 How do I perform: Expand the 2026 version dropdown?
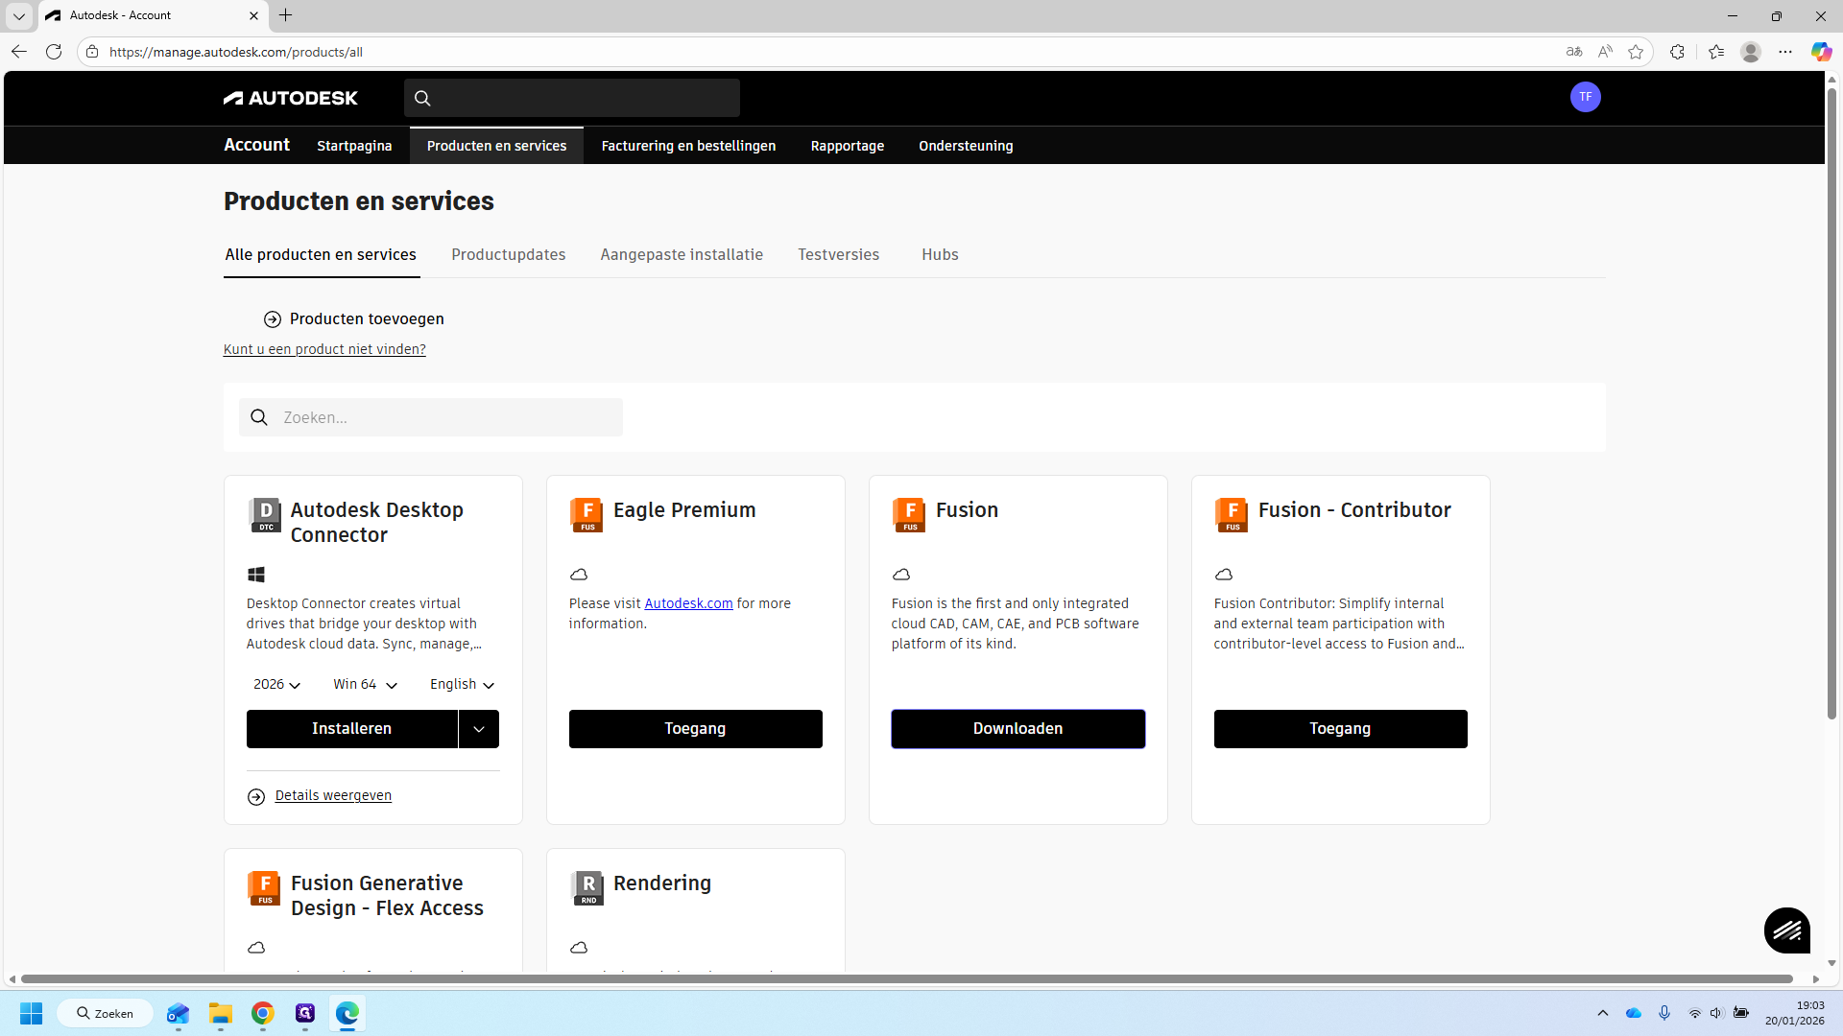[276, 684]
